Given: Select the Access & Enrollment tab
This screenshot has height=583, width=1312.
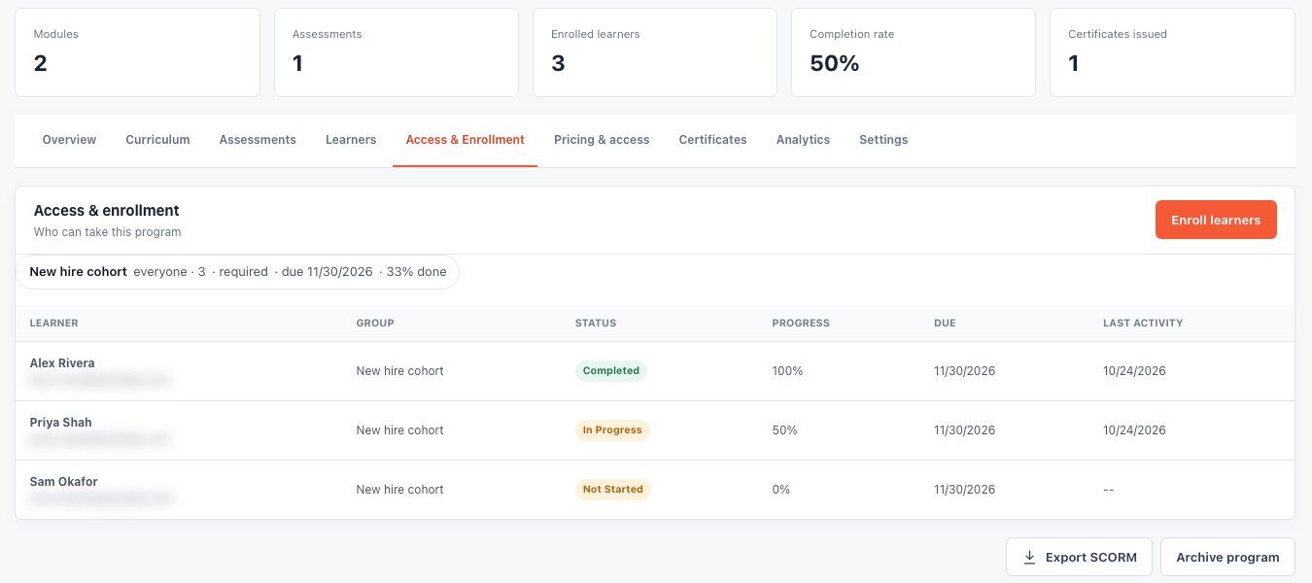Looking at the screenshot, I should click(465, 140).
